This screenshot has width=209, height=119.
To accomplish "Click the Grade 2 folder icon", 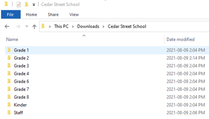I will click(9, 58).
